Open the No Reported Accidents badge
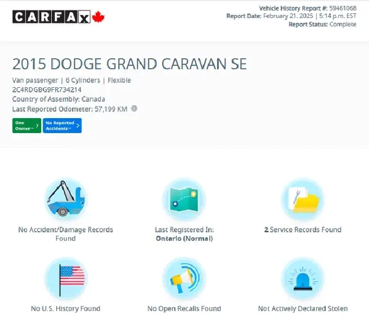 [62, 125]
